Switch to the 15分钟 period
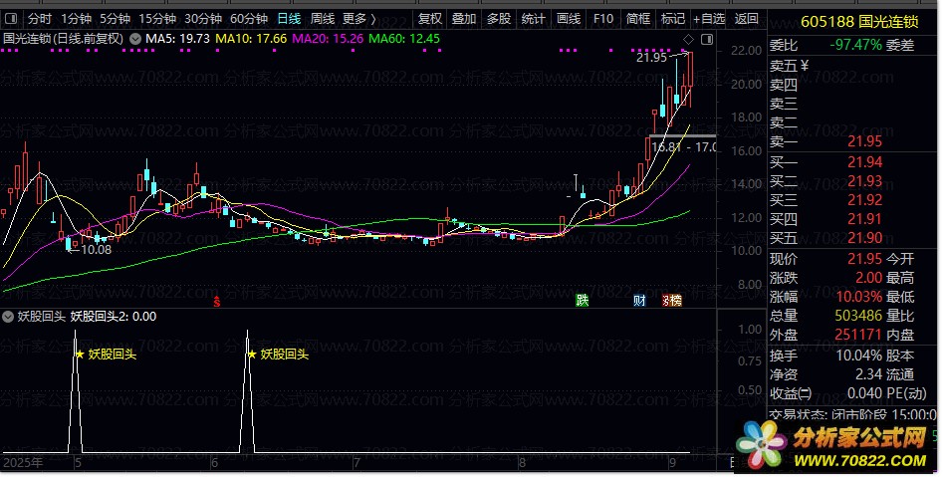 coord(157,19)
